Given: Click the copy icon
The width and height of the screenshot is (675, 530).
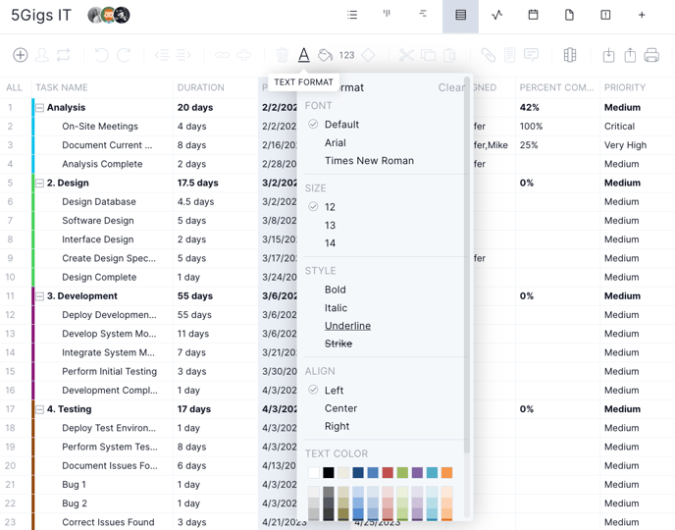Looking at the screenshot, I should (x=428, y=55).
